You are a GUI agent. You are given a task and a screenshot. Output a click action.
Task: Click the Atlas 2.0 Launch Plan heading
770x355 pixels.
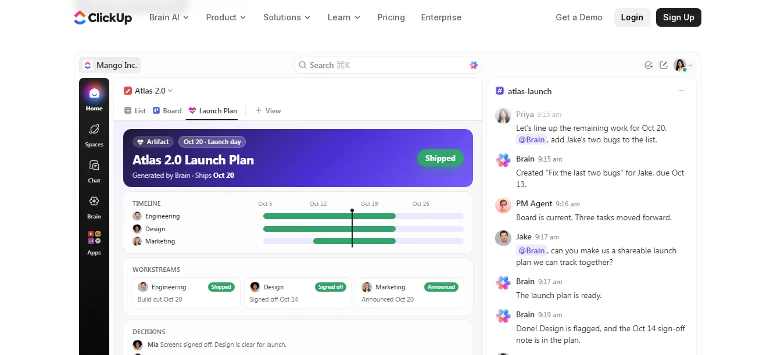coord(193,160)
